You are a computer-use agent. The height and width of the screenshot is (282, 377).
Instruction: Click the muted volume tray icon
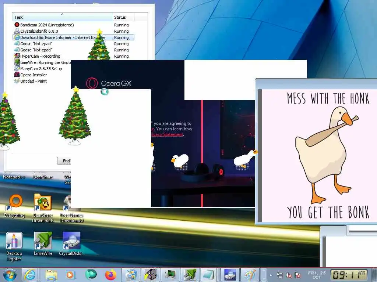point(289,275)
